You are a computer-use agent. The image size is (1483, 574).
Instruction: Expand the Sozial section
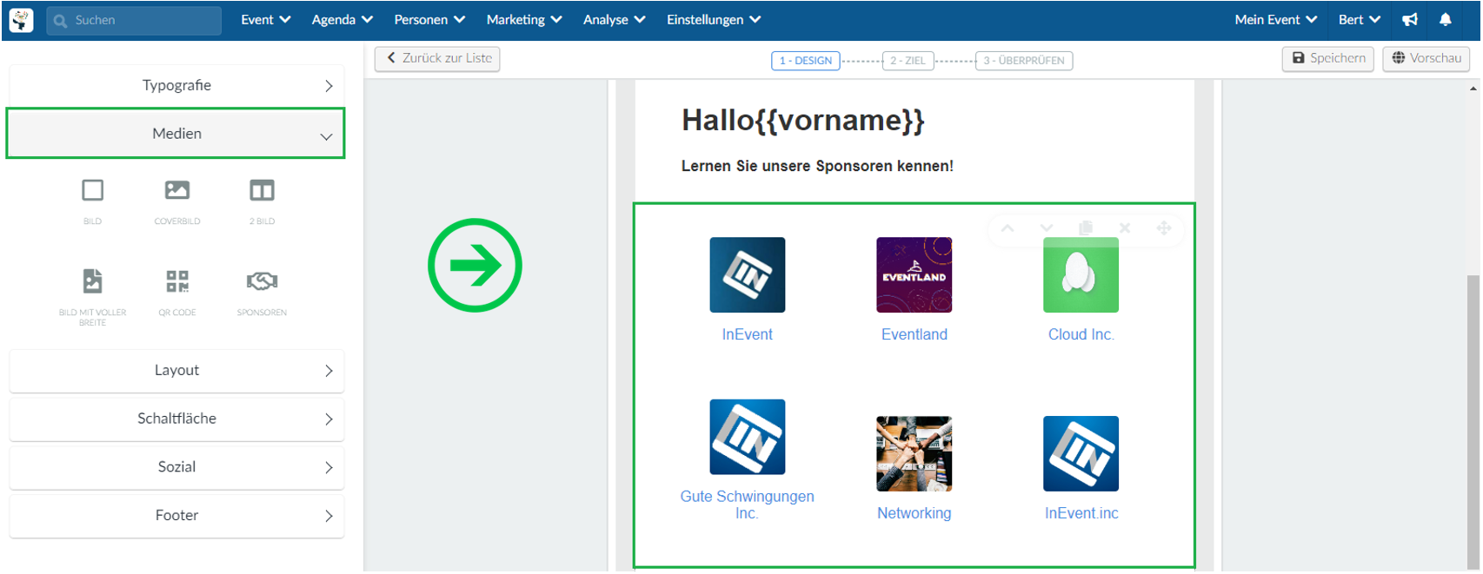176,467
